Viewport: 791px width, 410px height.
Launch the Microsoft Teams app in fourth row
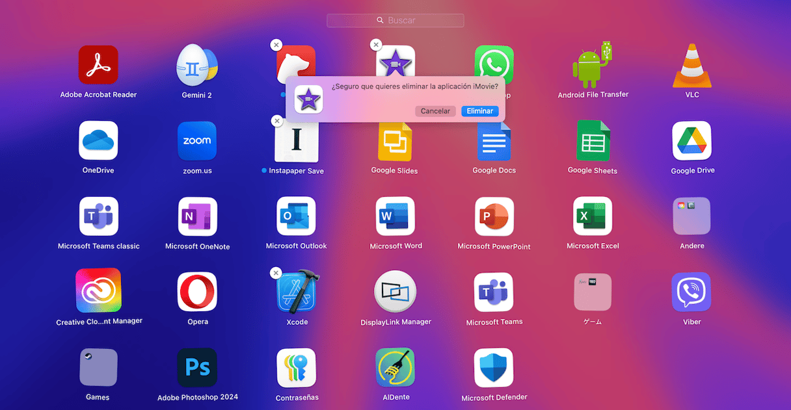pyautogui.click(x=494, y=292)
